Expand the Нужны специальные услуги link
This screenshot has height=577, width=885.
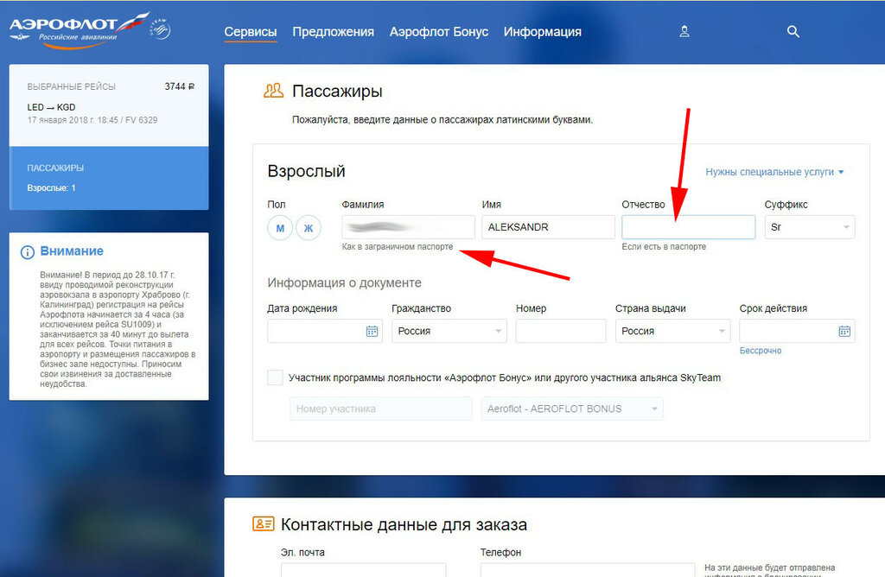click(x=774, y=172)
